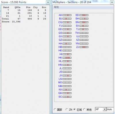Click the HB section label
Viewport: 115px width, 114px height.
click(x=60, y=47)
